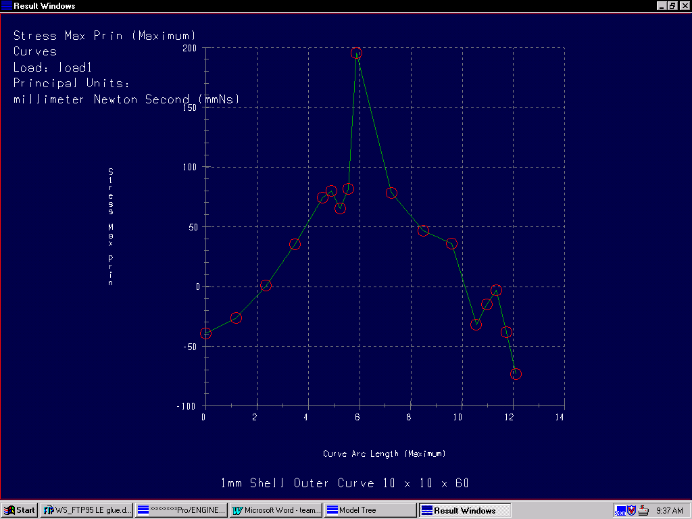Screen dimensions: 692x519
Task: Minimize the Result Windows window
Action: tap(662, 6)
